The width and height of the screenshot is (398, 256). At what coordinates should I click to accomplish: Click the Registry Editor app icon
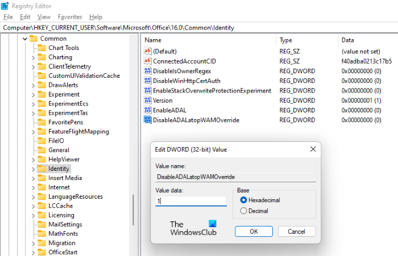pos(5,6)
